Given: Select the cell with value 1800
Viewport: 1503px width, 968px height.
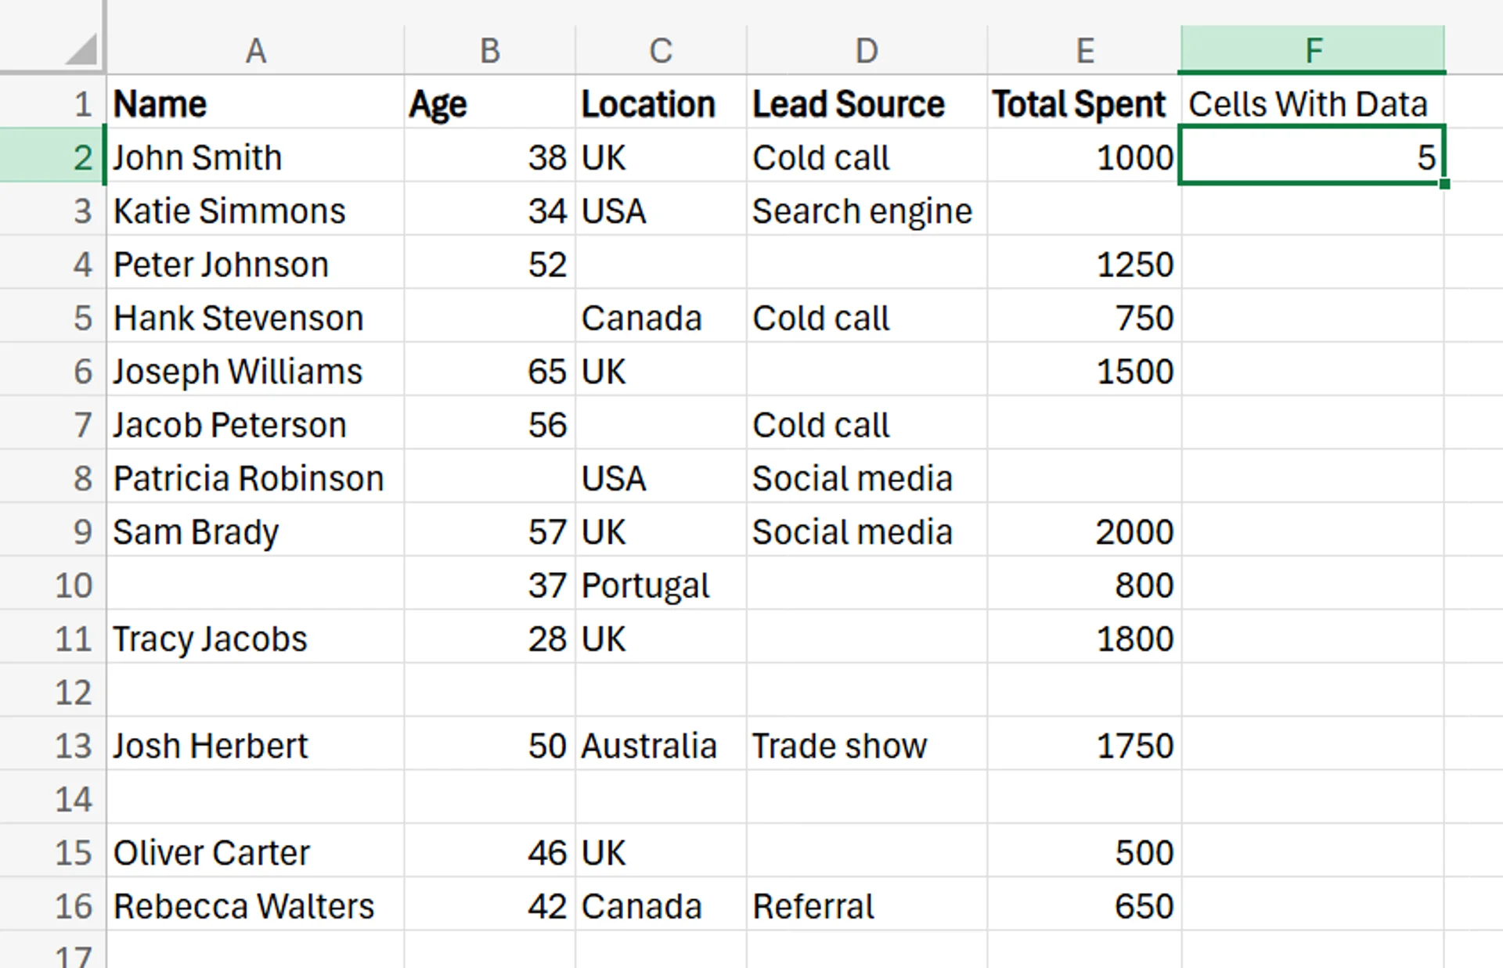Looking at the screenshot, I should pos(1085,638).
